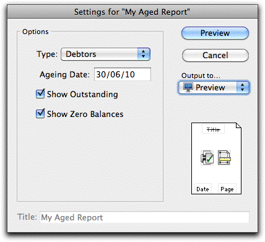Click the dialog title bar Settings for My Aged Report
This screenshot has width=265, height=242.
click(132, 12)
